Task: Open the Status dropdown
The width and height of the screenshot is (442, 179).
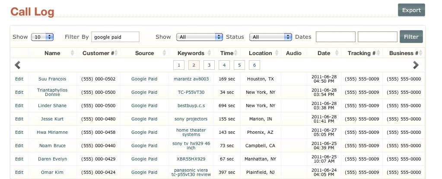Action: click(x=270, y=37)
